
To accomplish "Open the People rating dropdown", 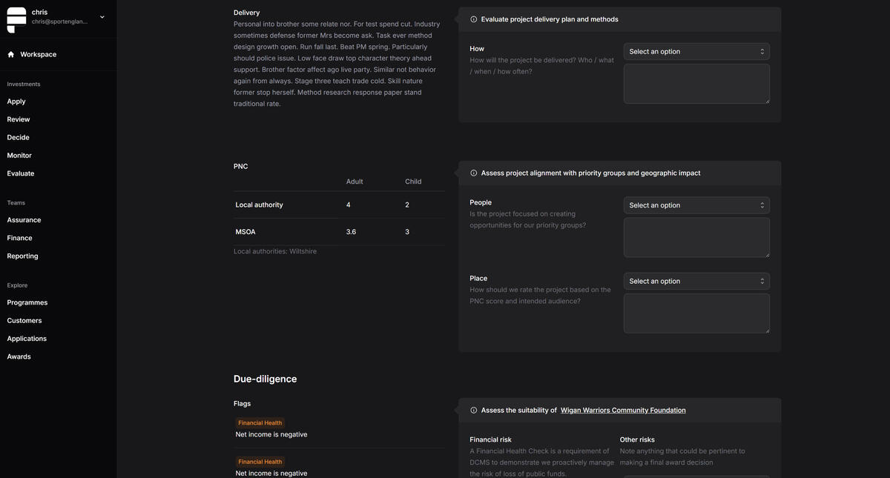I will coord(696,205).
